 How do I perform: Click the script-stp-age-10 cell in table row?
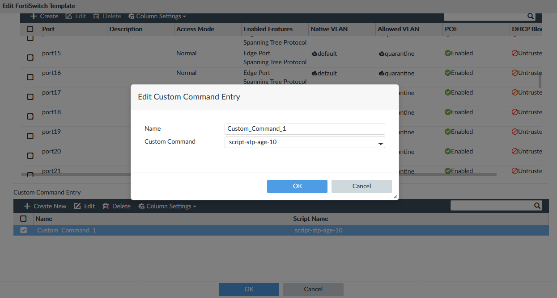pos(319,231)
